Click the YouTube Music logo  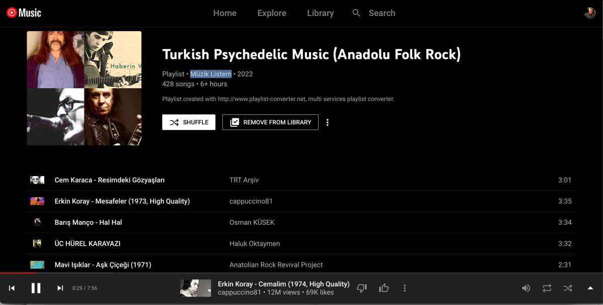click(x=24, y=13)
